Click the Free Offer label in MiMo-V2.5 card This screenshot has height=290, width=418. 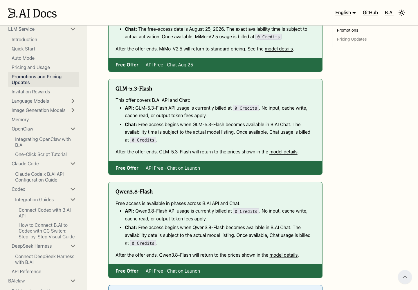point(127,65)
